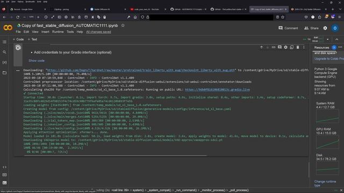
Task: Click Show code link
Action: [37, 61]
